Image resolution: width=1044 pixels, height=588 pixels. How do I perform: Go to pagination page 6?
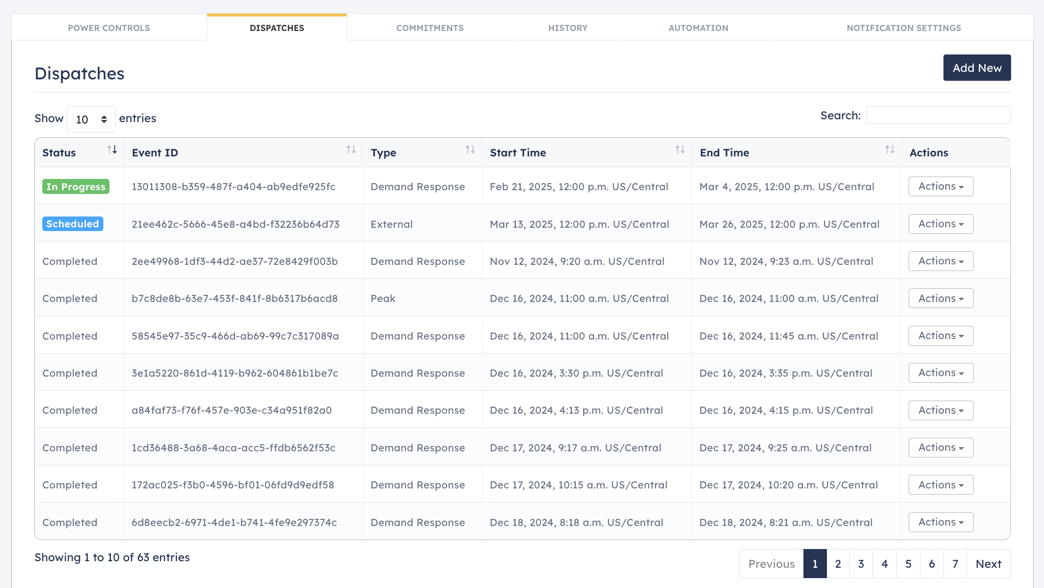(x=932, y=564)
